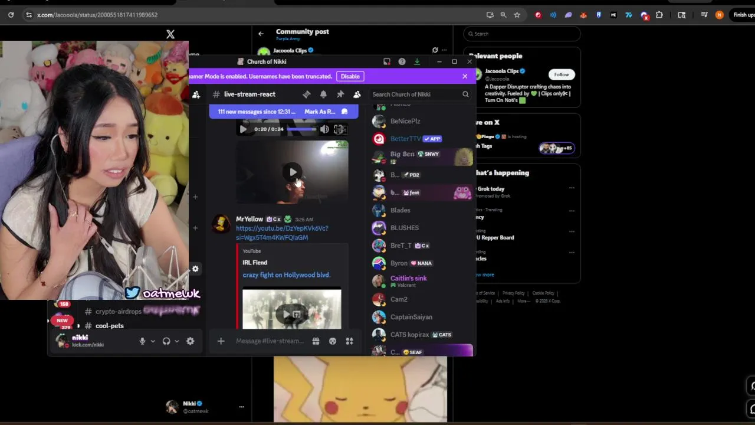This screenshot has width=755, height=425.
Task: Show pinned messages in Discord channel
Action: click(x=340, y=94)
